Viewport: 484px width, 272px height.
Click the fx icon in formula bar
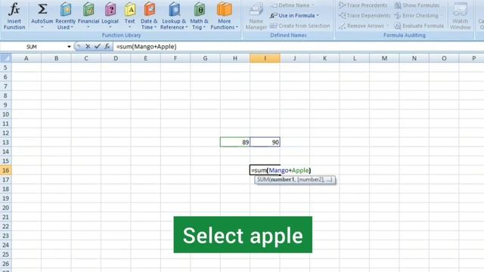(107, 46)
